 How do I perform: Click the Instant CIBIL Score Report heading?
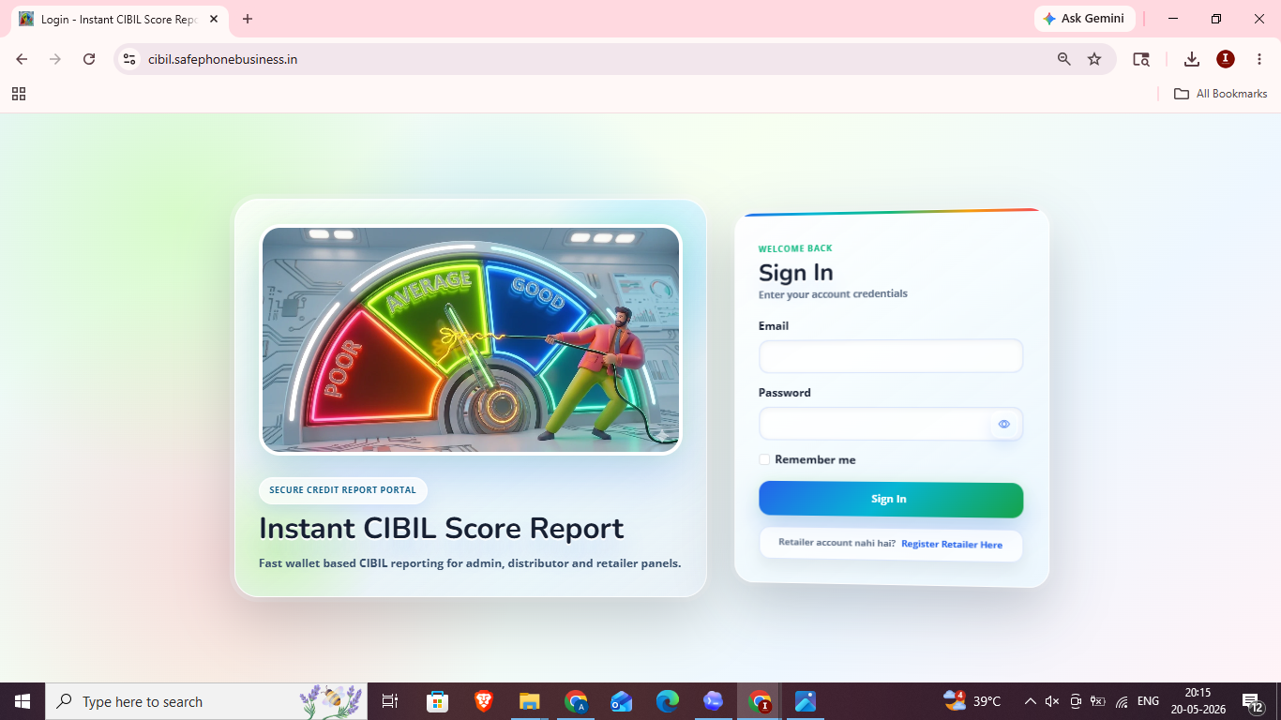click(442, 528)
